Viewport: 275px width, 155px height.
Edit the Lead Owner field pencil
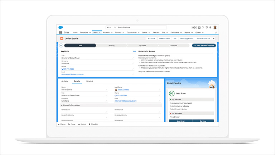tap(159, 90)
